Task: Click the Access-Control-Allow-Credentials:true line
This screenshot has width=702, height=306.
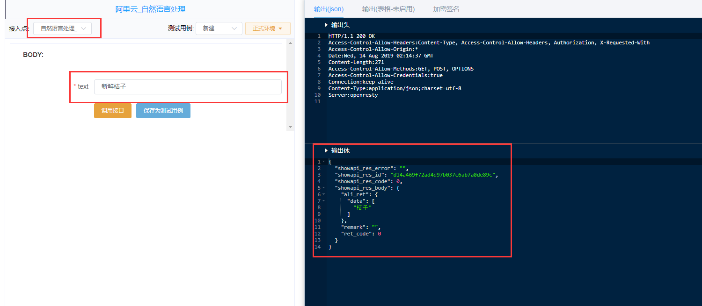Action: pos(385,75)
